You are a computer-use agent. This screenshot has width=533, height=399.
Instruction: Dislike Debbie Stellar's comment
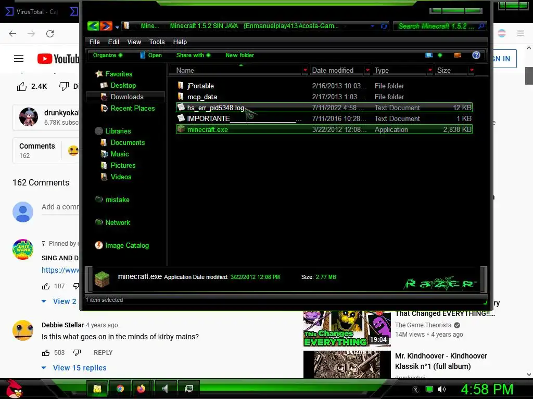(77, 353)
